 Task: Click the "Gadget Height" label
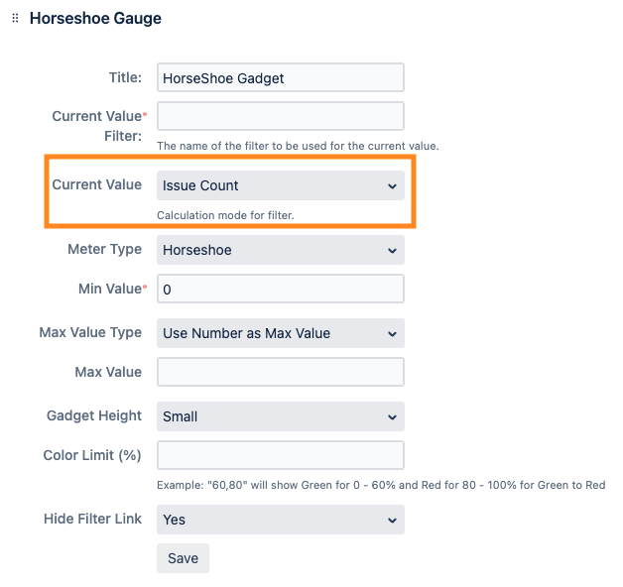coord(94,416)
